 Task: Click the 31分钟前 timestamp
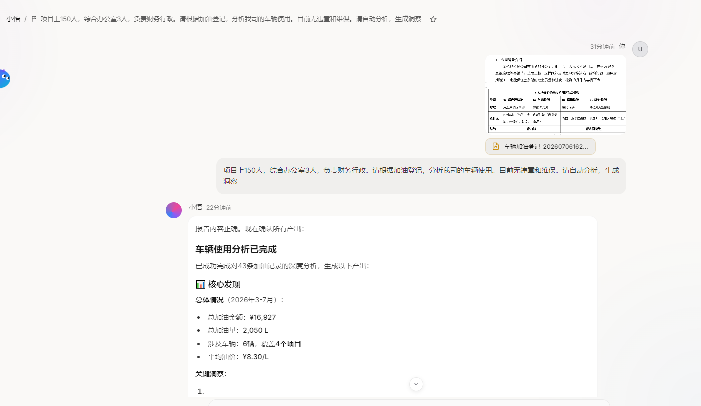point(603,47)
